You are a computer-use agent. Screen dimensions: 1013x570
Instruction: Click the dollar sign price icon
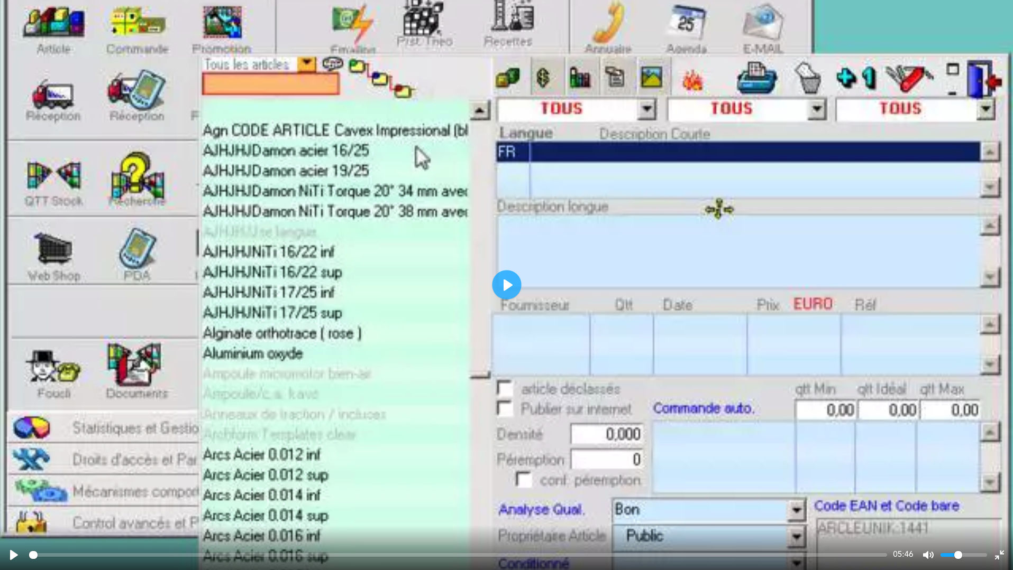[544, 78]
